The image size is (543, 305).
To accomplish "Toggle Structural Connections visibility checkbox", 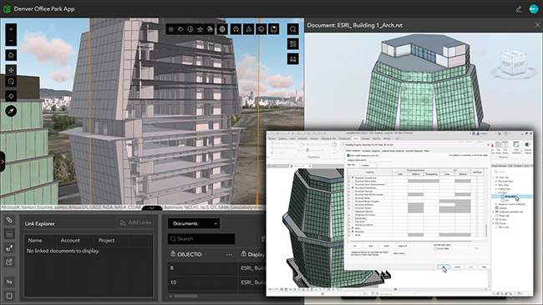I will (x=353, y=177).
